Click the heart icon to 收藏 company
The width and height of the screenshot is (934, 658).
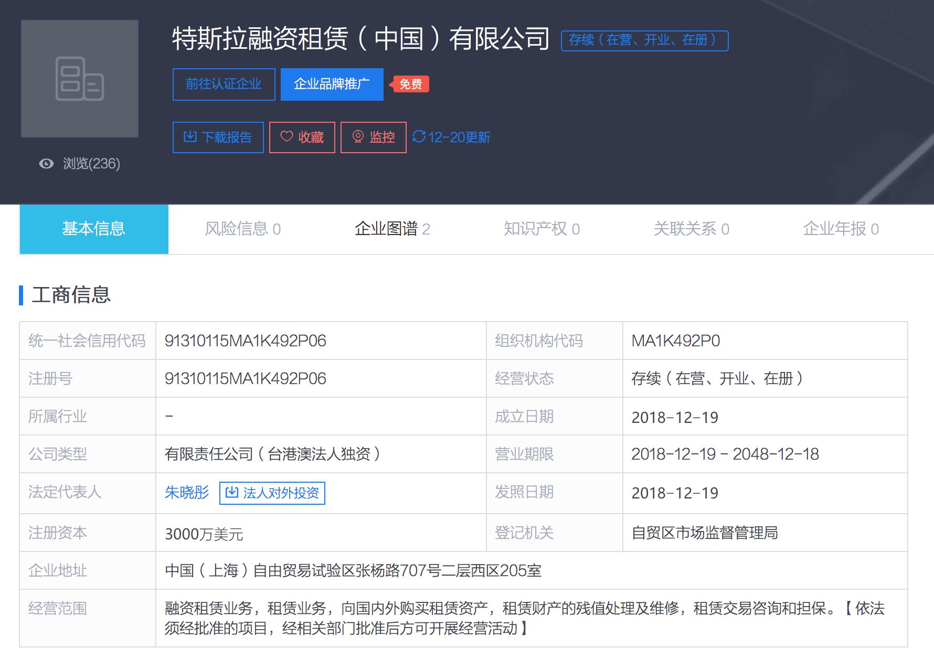click(x=286, y=137)
